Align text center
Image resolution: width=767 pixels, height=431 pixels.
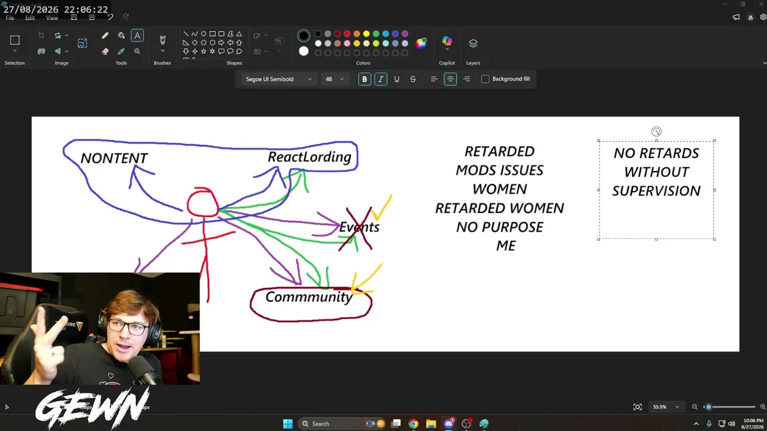click(450, 79)
